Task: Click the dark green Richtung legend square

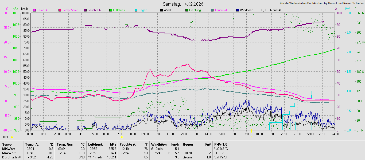Action: 187,10
